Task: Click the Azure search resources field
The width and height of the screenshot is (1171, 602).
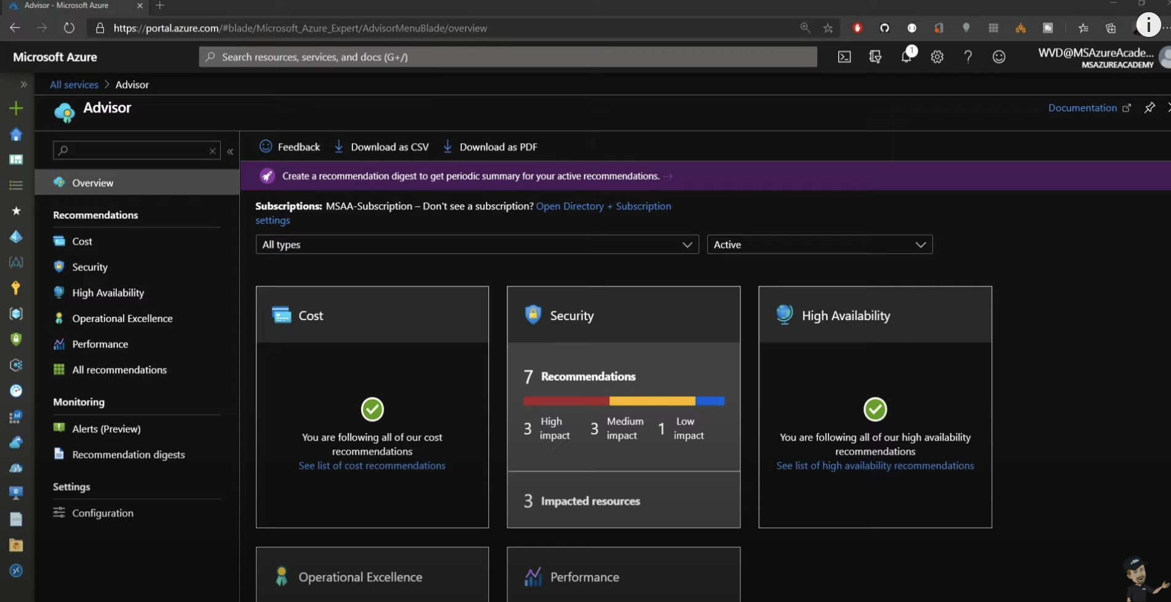Action: pos(507,57)
